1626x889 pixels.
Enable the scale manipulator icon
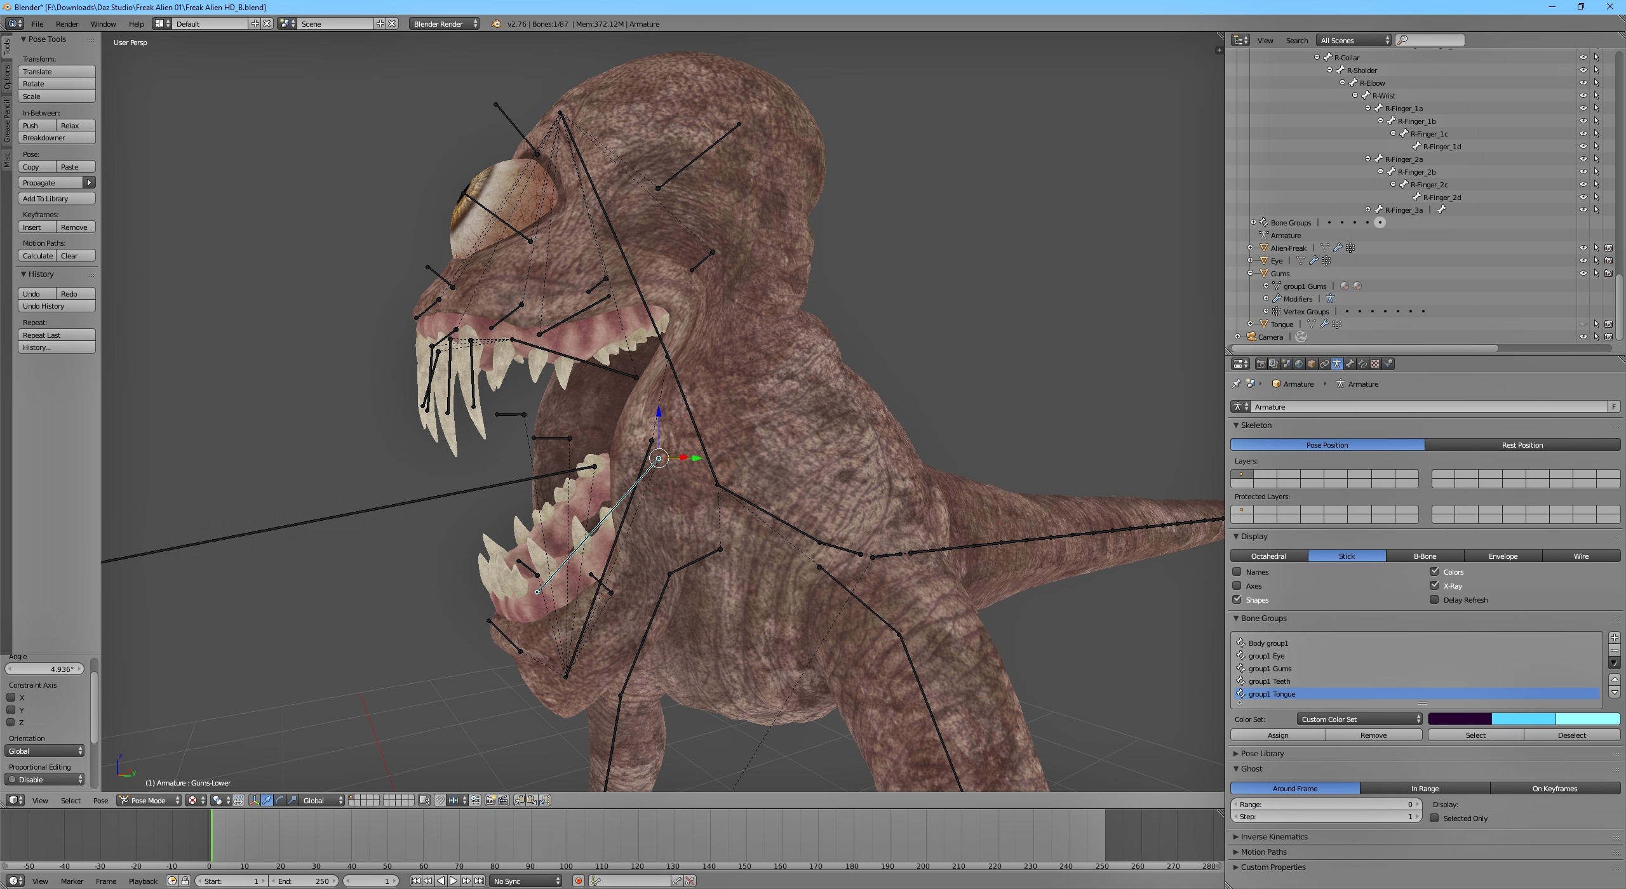point(292,800)
